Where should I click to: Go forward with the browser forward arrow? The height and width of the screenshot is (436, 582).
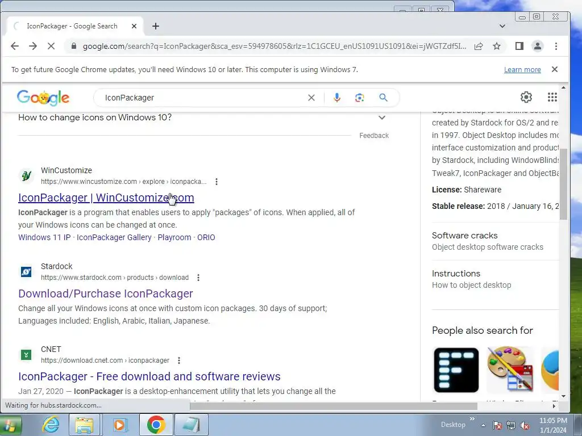click(33, 46)
